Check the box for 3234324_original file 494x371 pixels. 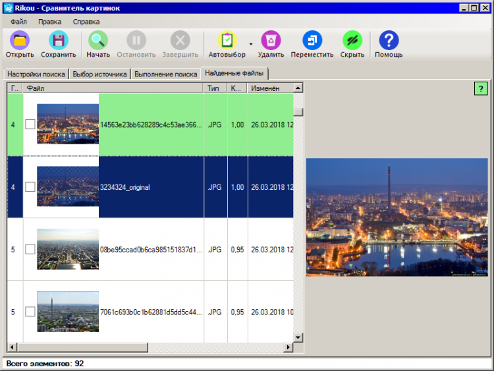[x=30, y=186]
